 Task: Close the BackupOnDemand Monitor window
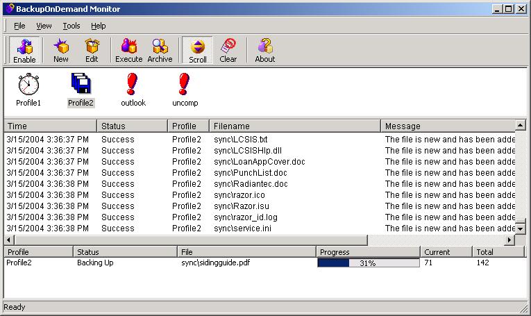(521, 9)
